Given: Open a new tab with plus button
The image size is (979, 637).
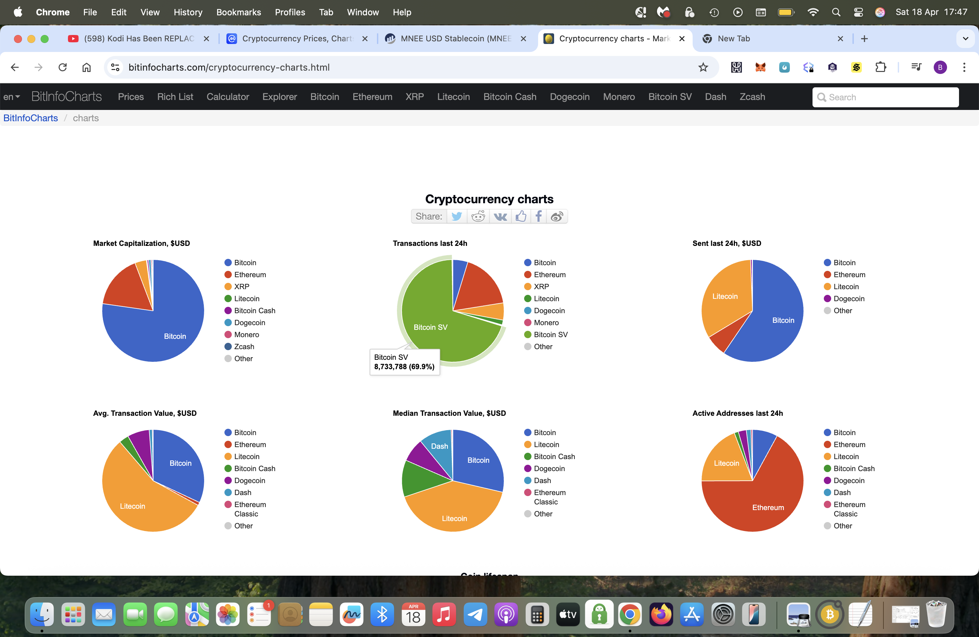Looking at the screenshot, I should pyautogui.click(x=864, y=39).
